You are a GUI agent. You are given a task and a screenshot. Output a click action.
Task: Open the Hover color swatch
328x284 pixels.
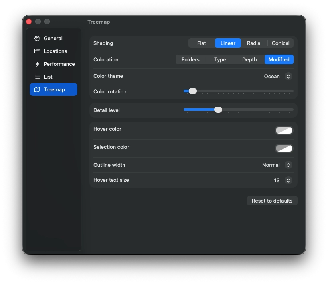284,130
